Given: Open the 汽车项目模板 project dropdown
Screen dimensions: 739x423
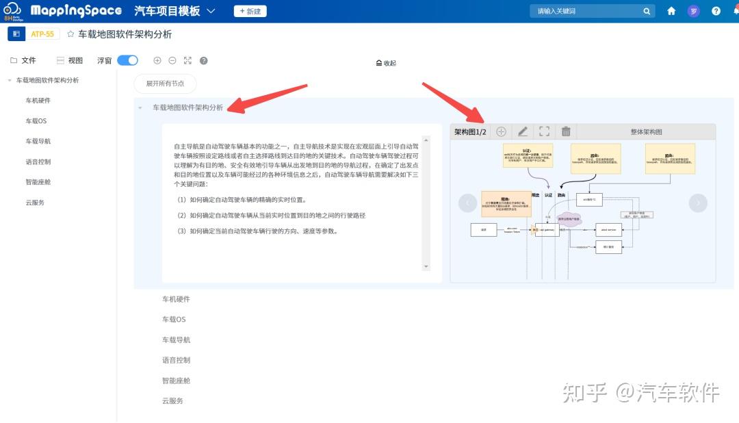Looking at the screenshot, I should tap(174, 11).
